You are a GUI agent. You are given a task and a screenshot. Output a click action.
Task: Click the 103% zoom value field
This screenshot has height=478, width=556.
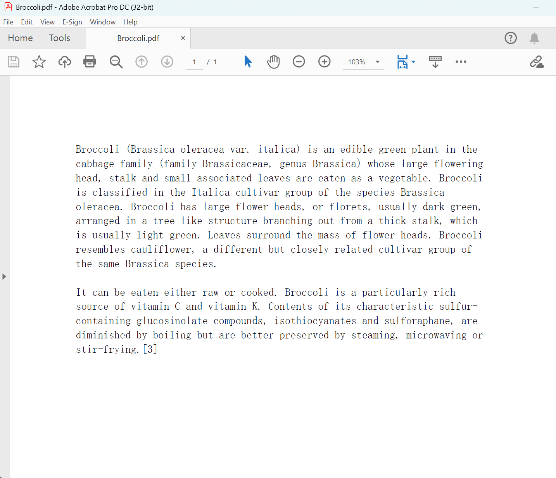coord(357,62)
